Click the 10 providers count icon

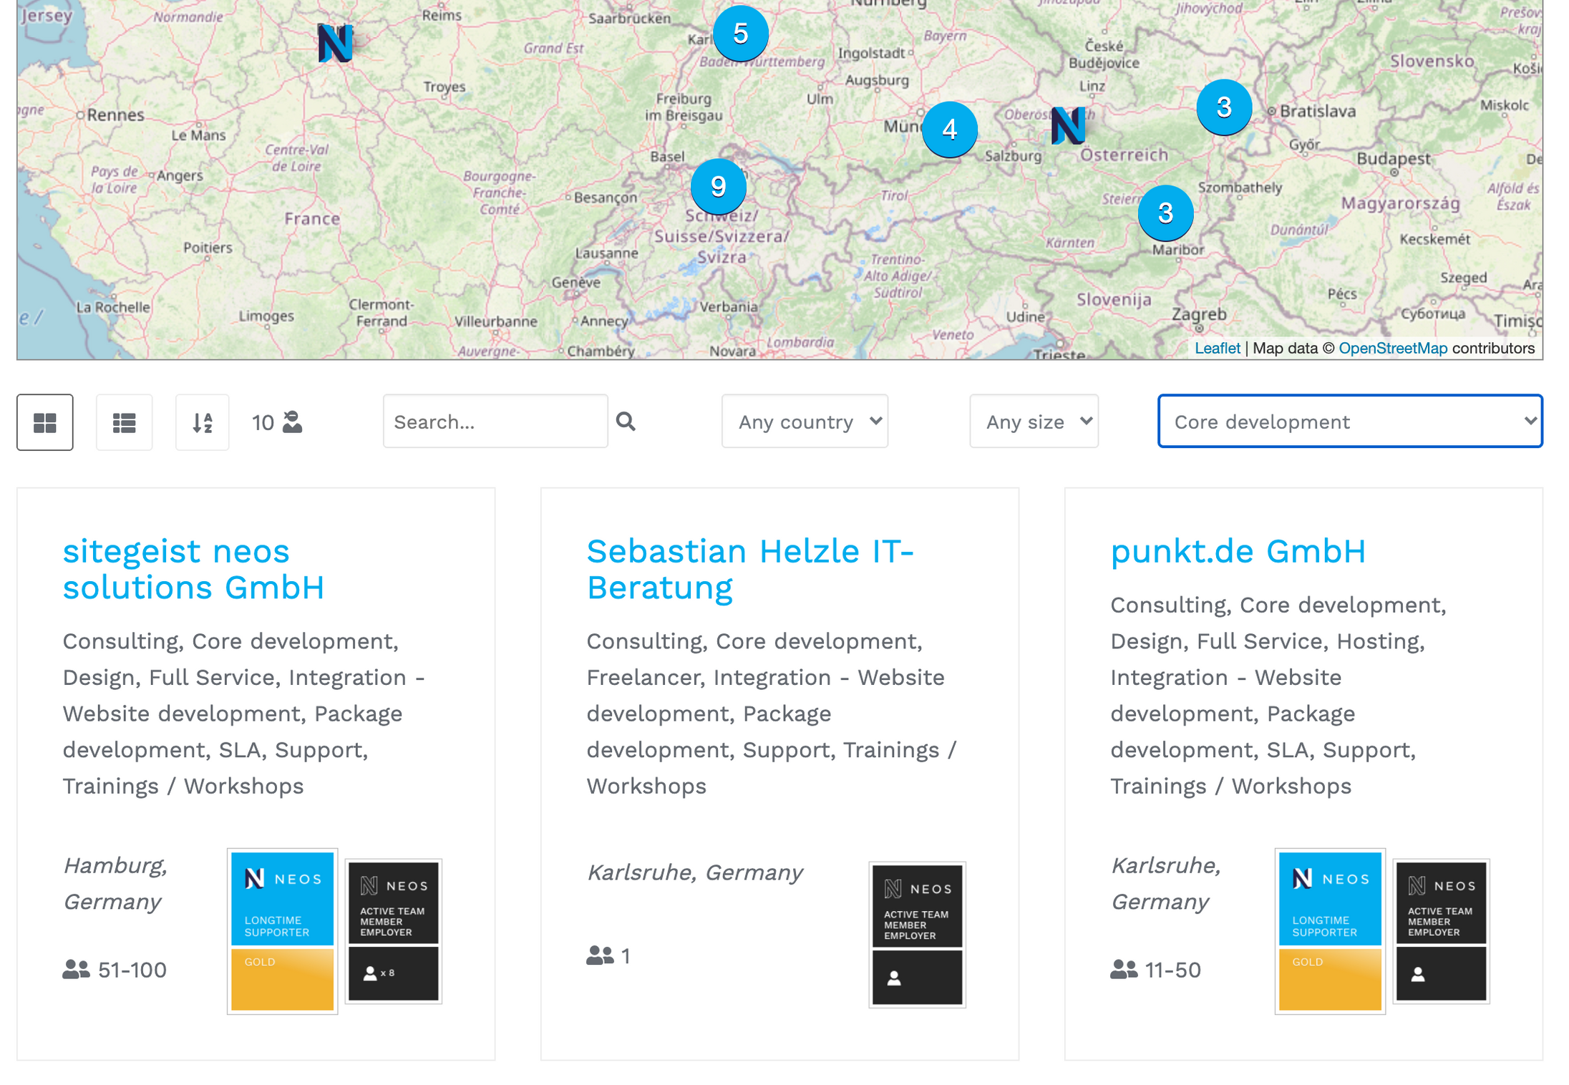pos(293,422)
